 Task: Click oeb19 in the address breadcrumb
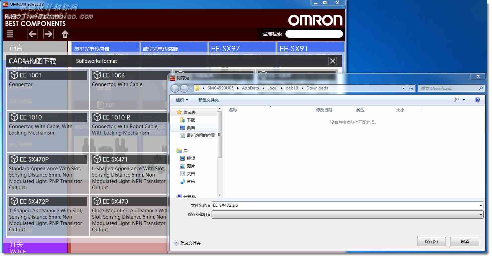292,88
